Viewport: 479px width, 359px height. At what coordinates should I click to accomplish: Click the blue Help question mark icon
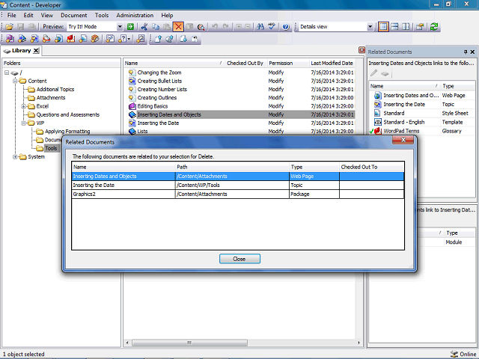(286, 27)
